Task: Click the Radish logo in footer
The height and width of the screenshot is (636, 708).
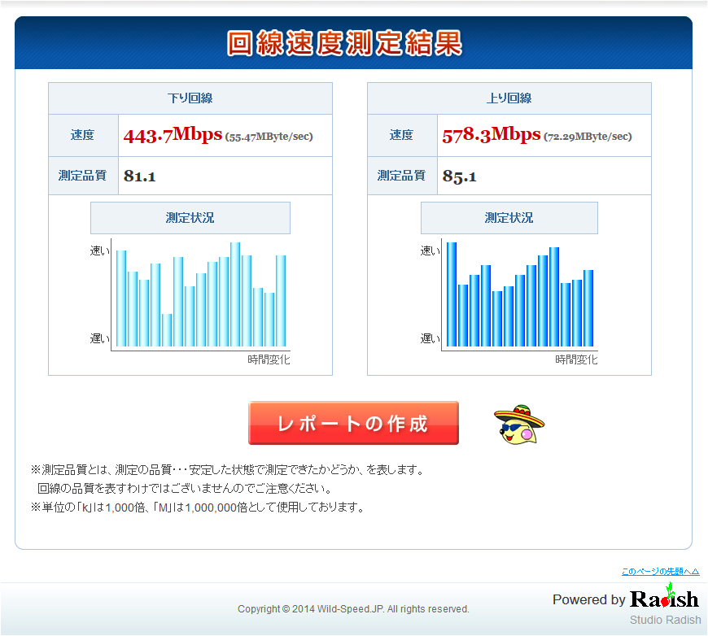Action: point(664,599)
